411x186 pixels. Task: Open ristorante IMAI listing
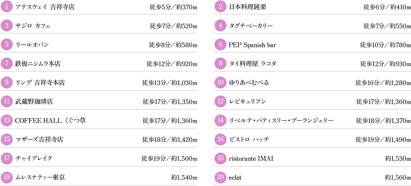coord(251,158)
